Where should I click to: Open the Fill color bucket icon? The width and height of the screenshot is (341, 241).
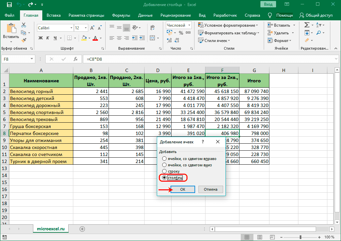84,38
